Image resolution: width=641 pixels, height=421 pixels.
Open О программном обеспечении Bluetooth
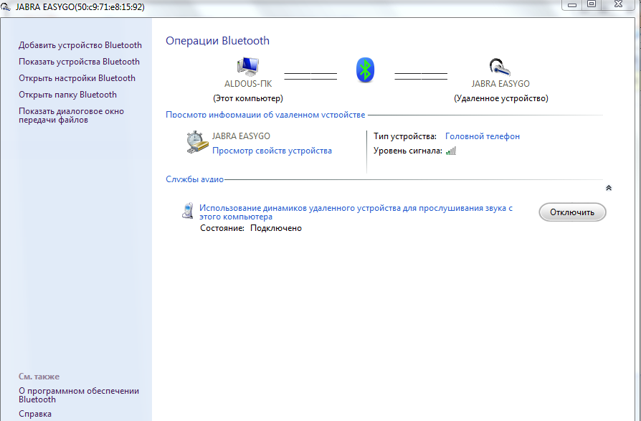pyautogui.click(x=79, y=395)
